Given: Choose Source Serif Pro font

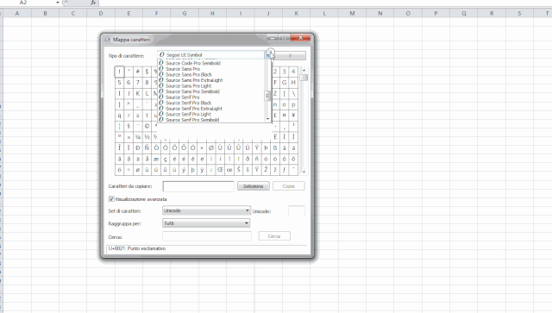Looking at the screenshot, I should (182, 97).
